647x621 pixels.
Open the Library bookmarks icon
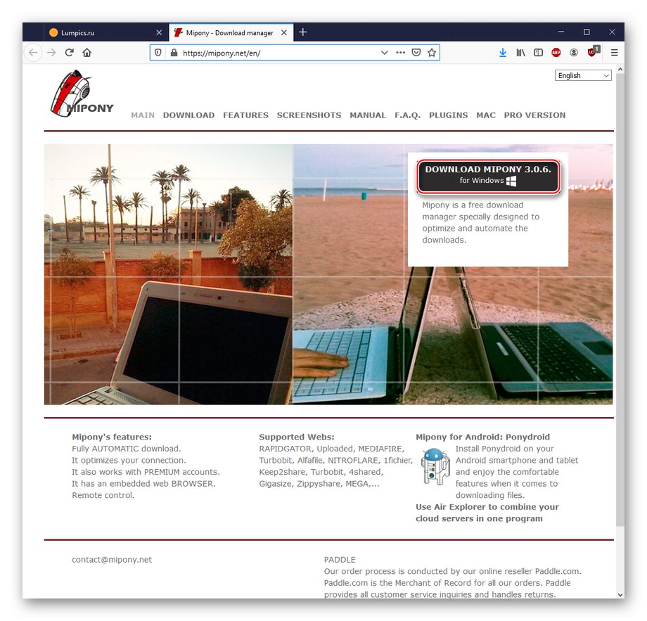(x=520, y=53)
